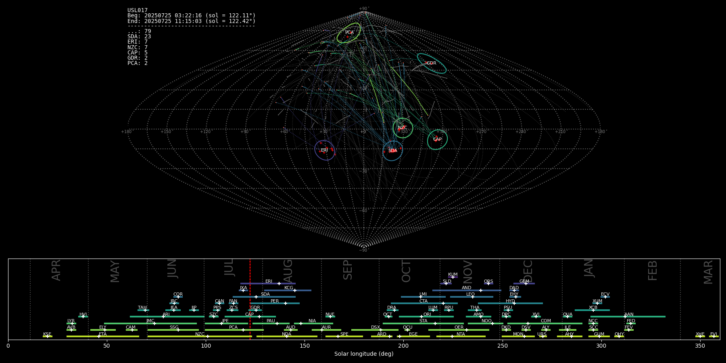
Task: Click the CTA shower bar in the timeline
Action: pos(424,303)
